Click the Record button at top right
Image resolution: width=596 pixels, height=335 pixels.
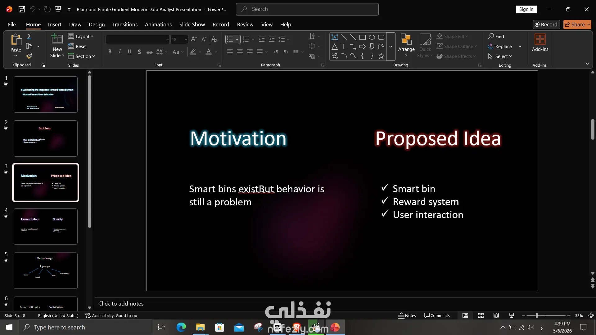546,25
